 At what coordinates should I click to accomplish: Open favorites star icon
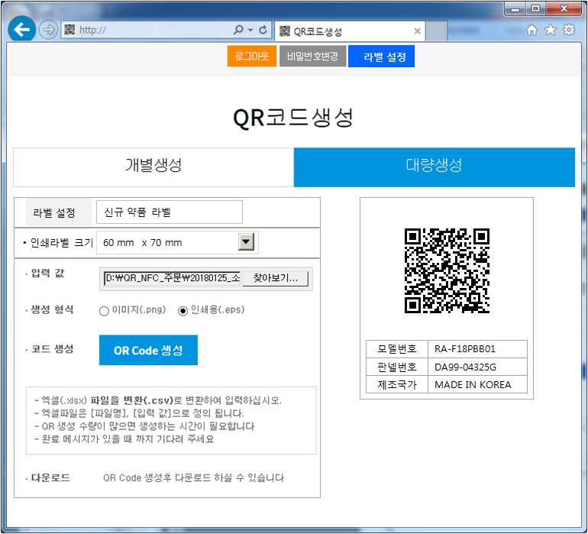coord(550,30)
